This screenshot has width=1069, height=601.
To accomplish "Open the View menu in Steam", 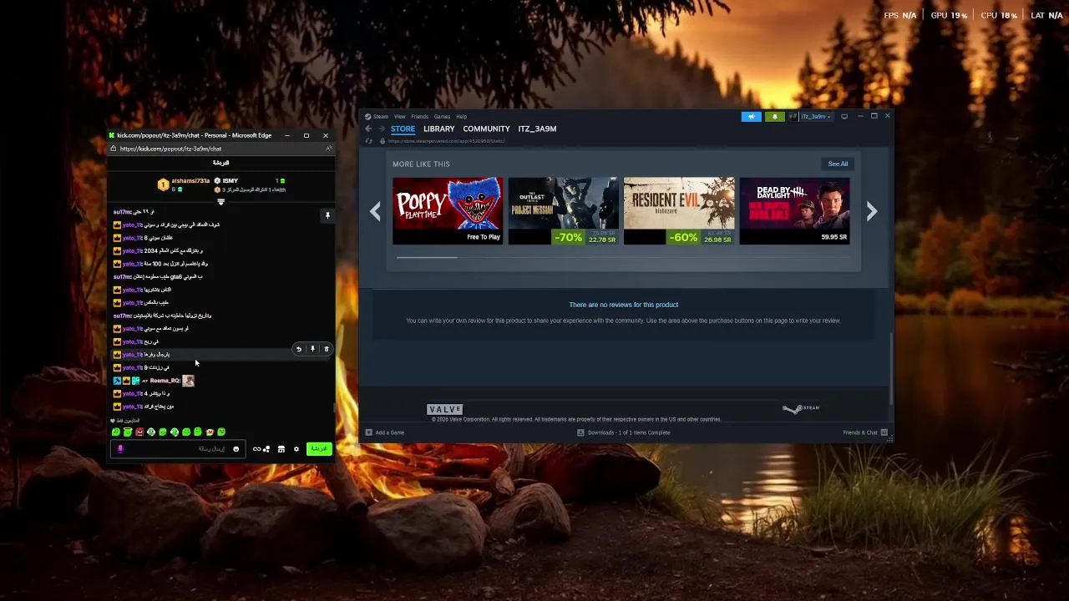I will [x=399, y=116].
